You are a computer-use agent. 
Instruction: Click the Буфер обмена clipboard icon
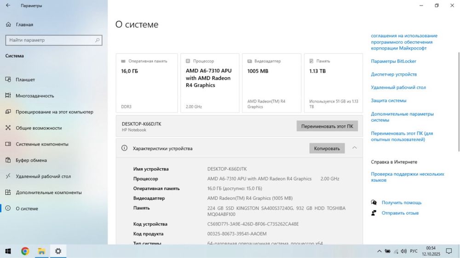point(8,160)
